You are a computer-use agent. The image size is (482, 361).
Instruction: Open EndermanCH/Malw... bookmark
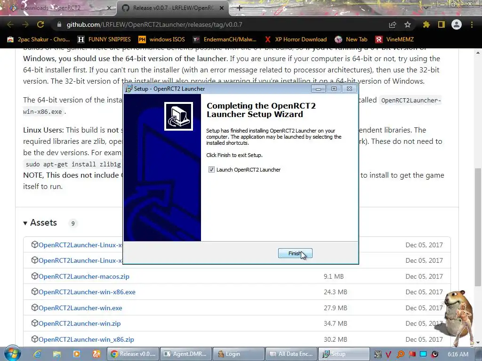(225, 39)
